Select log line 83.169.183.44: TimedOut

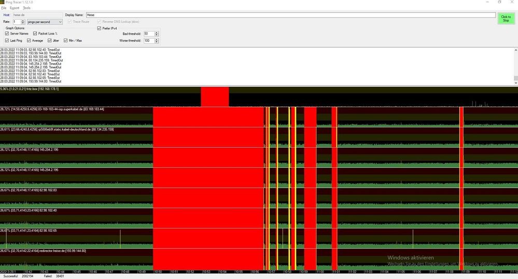tap(31, 57)
